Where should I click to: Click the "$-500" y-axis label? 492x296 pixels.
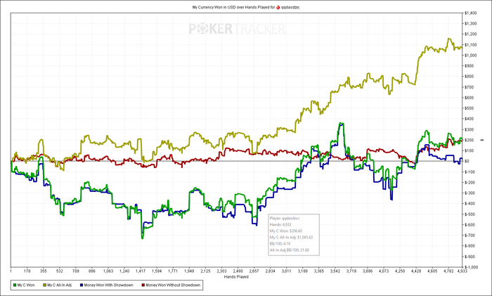470,214
